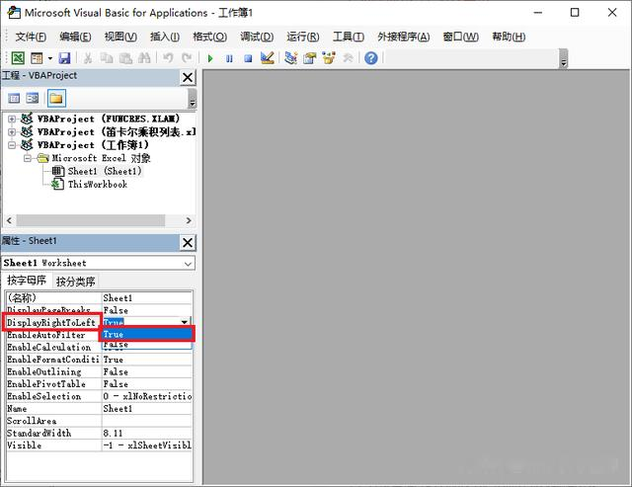This screenshot has width=632, height=487.
Task: Open the 运行(R) menu
Action: coord(303,38)
